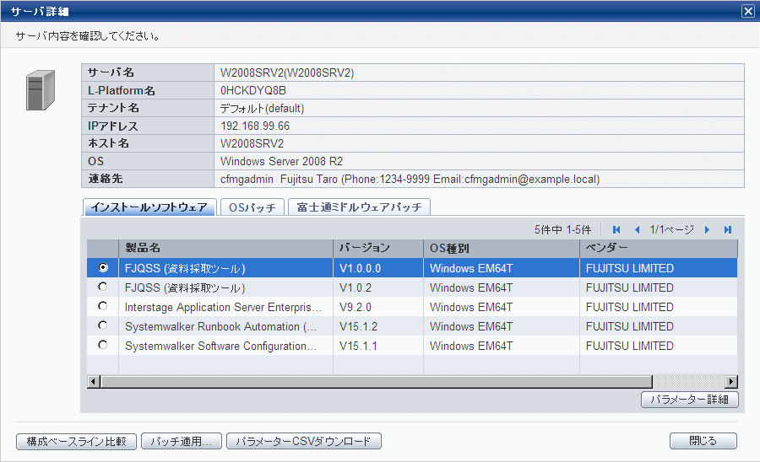Image resolution: width=760 pixels, height=462 pixels.
Task: Click the Systemwalker Software Configuration product name
Action: 220,346
